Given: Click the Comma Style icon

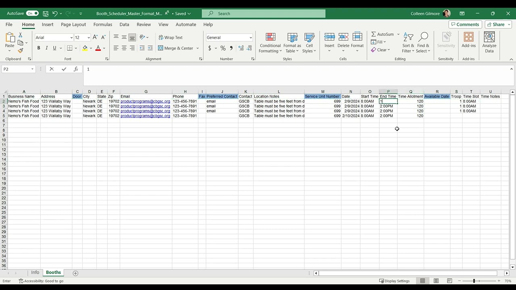Looking at the screenshot, I should (231, 48).
